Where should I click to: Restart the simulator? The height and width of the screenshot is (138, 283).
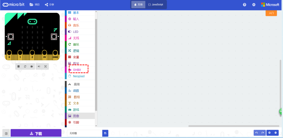pos(25,67)
